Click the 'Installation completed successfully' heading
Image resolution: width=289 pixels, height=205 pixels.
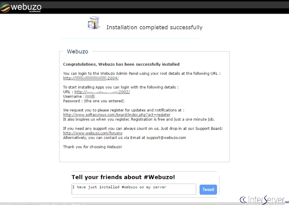[x=154, y=28]
